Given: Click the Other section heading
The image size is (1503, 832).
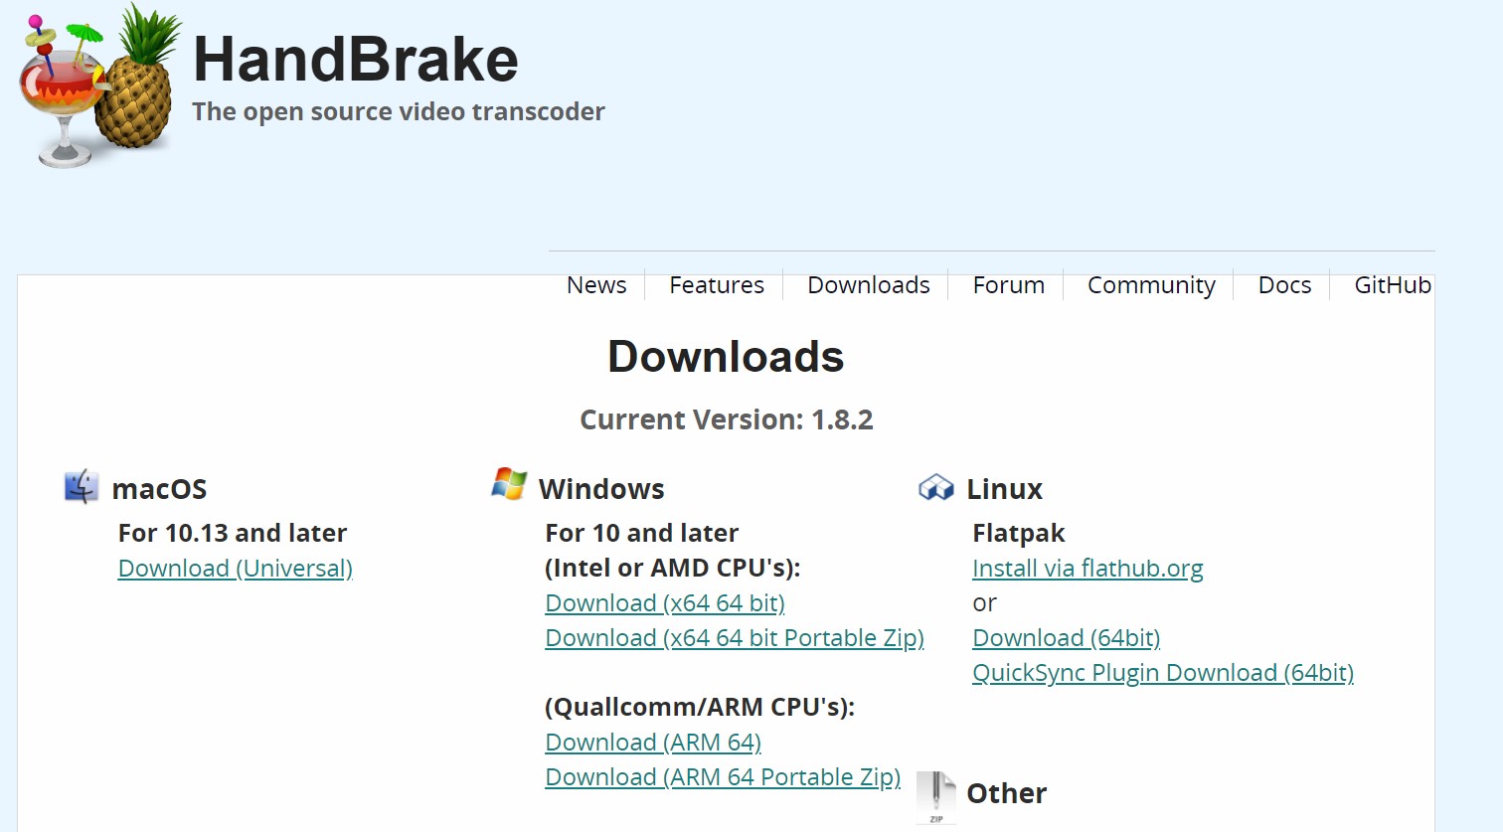Looking at the screenshot, I should [x=1007, y=793].
